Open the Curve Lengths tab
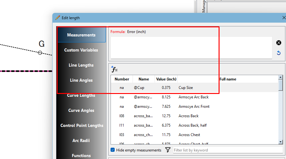 (x=81, y=95)
